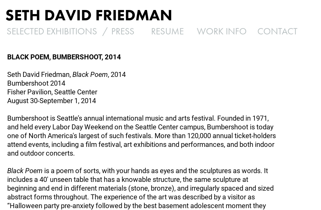
Task: Click the "Bumbershoot 2014" line
Action: pos(36,83)
